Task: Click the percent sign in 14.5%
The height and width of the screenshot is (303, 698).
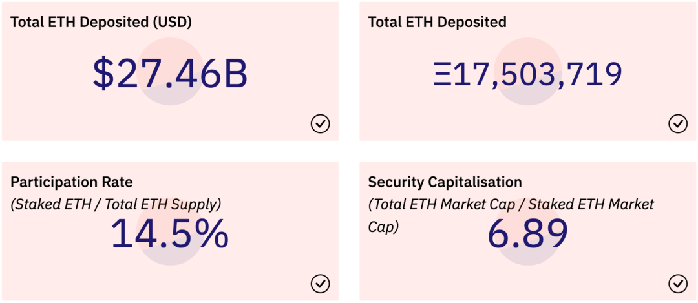Action: tap(209, 234)
